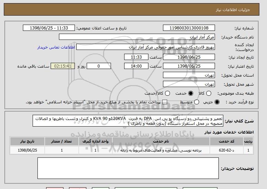Click the نام خدمت column header
This screenshot has width=267, height=189.
pos(161,141)
